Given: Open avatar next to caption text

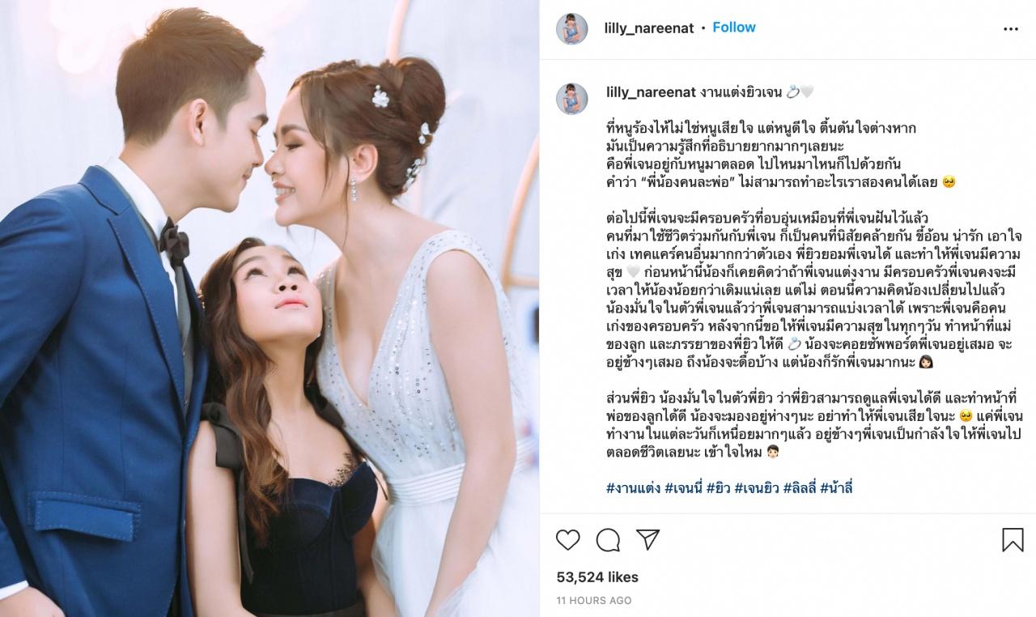Looking at the screenshot, I should coord(571,98).
